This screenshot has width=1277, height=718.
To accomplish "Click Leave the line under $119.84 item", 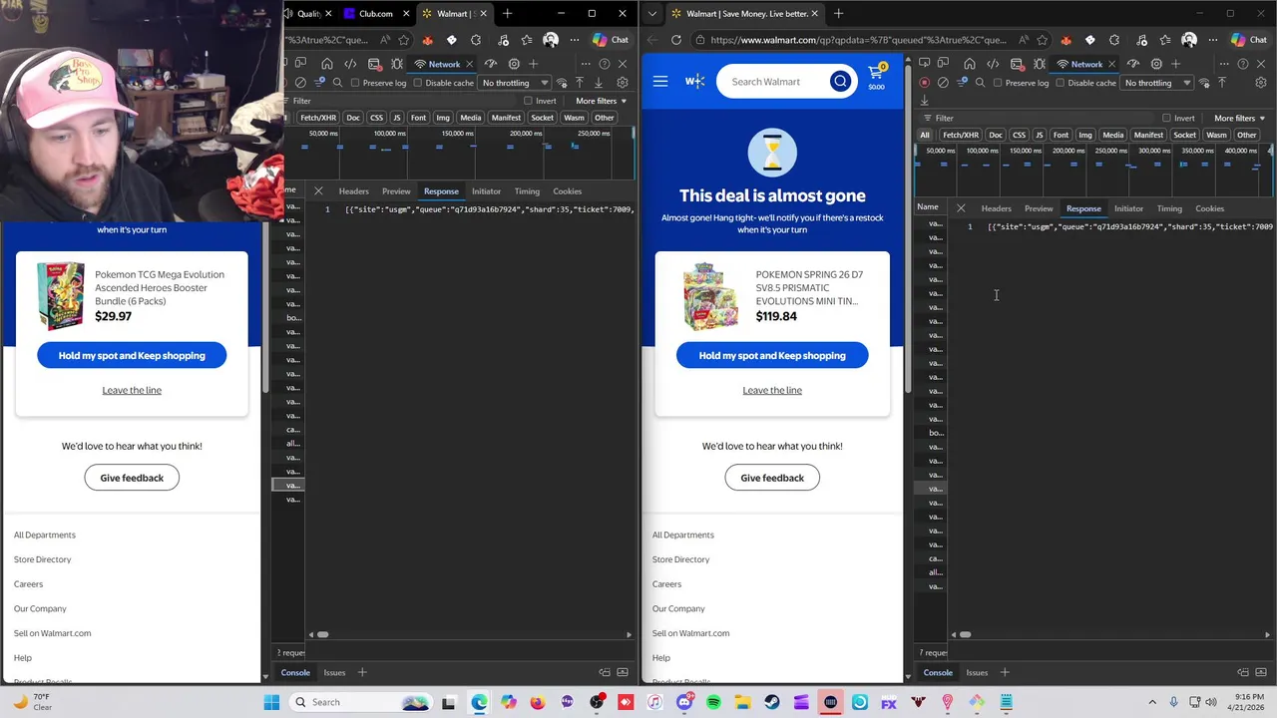I will point(772,390).
